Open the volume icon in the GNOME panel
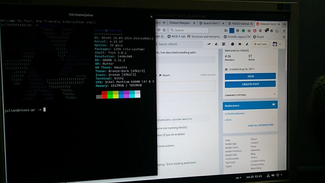Screen dimensions: 325x183 [x=273, y=175]
